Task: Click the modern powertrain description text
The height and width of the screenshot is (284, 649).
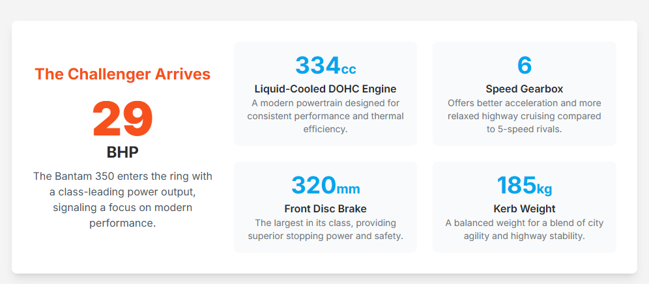Action: click(x=325, y=116)
